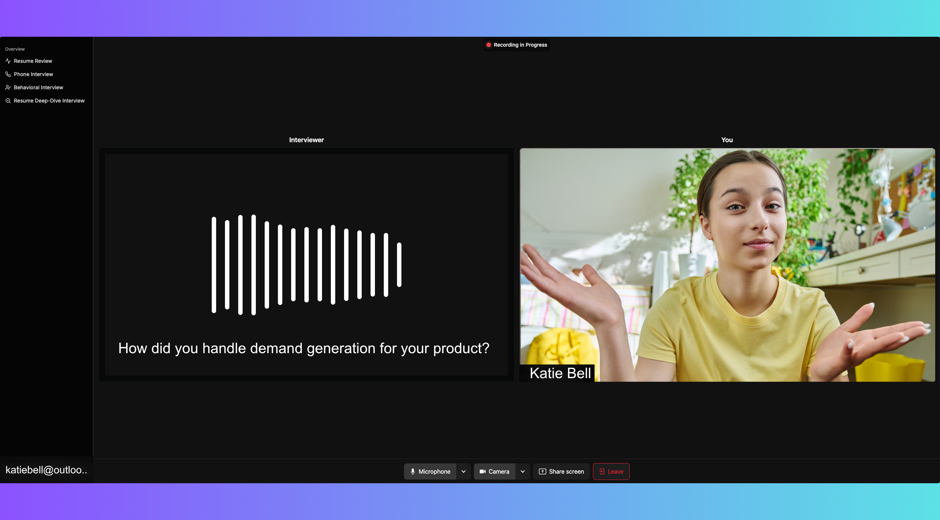Click the interviewer audio waveform

306,265
